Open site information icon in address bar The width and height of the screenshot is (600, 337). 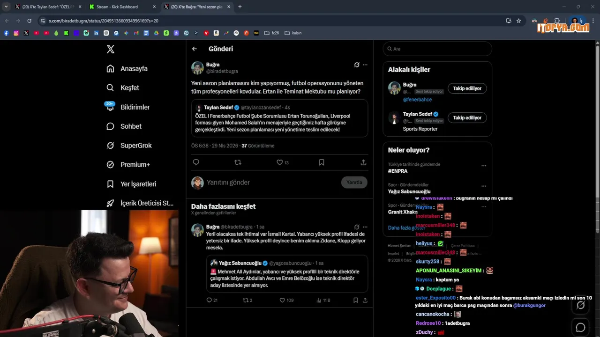[43, 21]
